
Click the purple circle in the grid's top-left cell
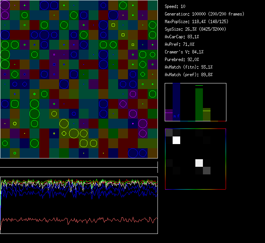(x=5, y=6)
